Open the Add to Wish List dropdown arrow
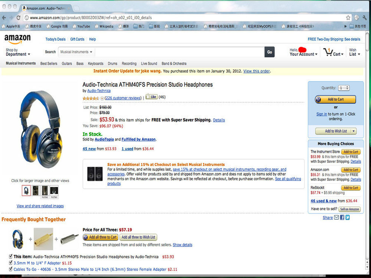Viewport: 371px width, 278px height. click(x=354, y=131)
